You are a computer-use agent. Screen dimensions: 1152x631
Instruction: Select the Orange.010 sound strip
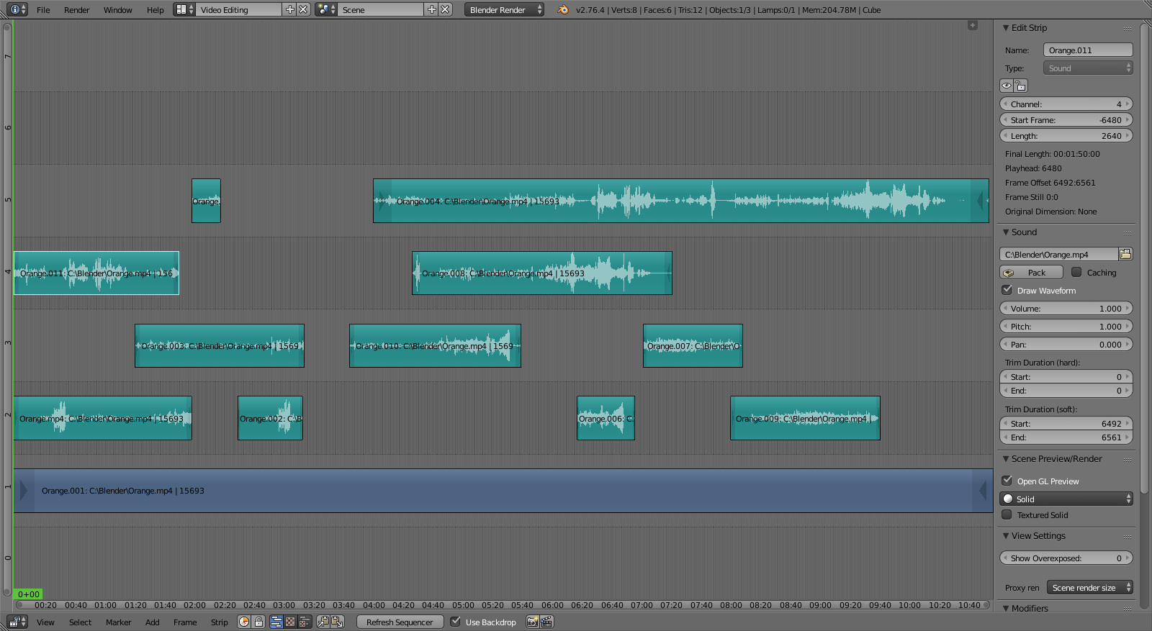[x=435, y=345]
